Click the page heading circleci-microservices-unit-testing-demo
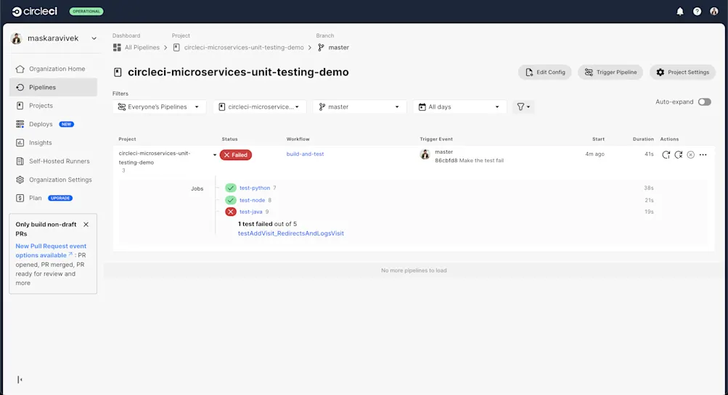 pyautogui.click(x=238, y=72)
